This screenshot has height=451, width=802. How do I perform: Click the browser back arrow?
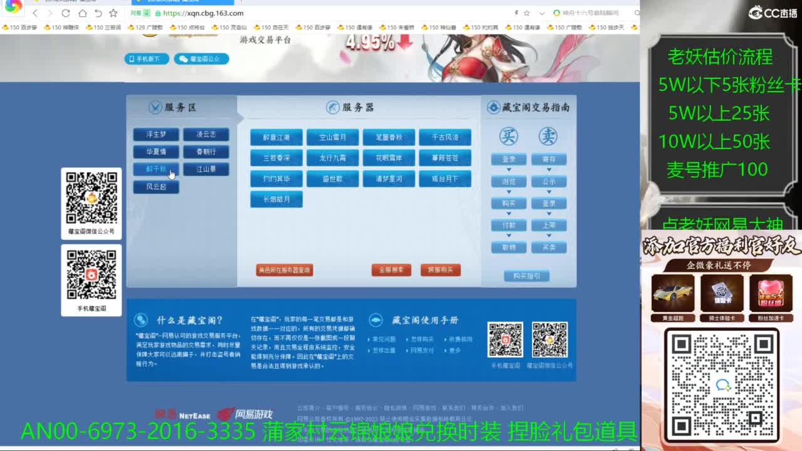tap(34, 13)
